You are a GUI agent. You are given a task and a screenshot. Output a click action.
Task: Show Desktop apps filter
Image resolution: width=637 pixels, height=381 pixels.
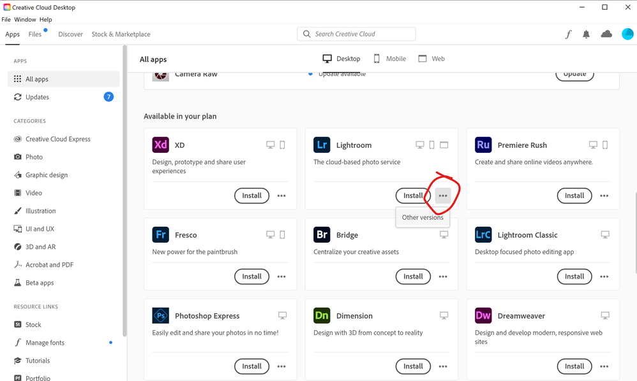(x=341, y=59)
